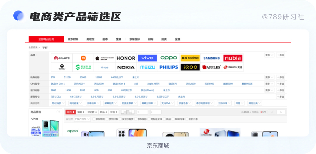Screen dimensions: 316x154
Task: Select the PHILIPS brand logo
Action: coord(169,67)
